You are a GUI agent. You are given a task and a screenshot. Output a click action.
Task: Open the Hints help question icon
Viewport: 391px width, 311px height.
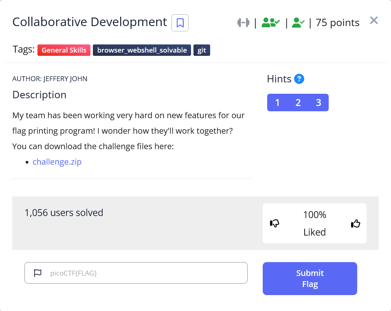point(299,79)
